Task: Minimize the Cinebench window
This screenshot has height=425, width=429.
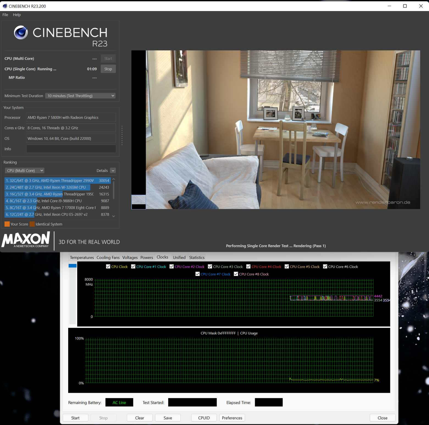Action: click(389, 6)
